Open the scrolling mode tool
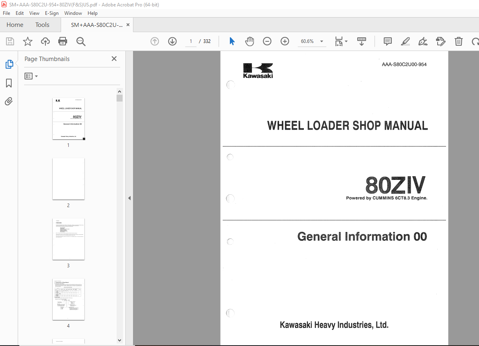 (361, 41)
